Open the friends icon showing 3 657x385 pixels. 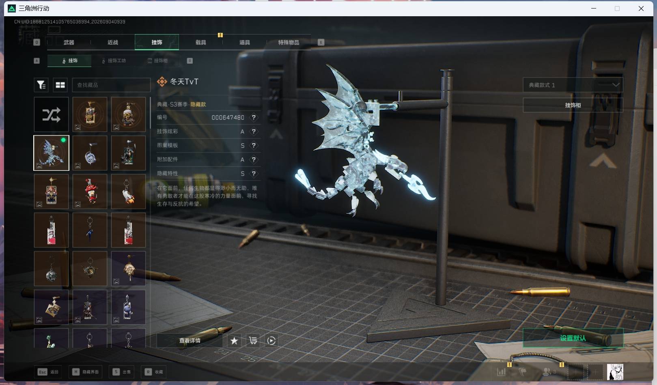[x=549, y=372]
